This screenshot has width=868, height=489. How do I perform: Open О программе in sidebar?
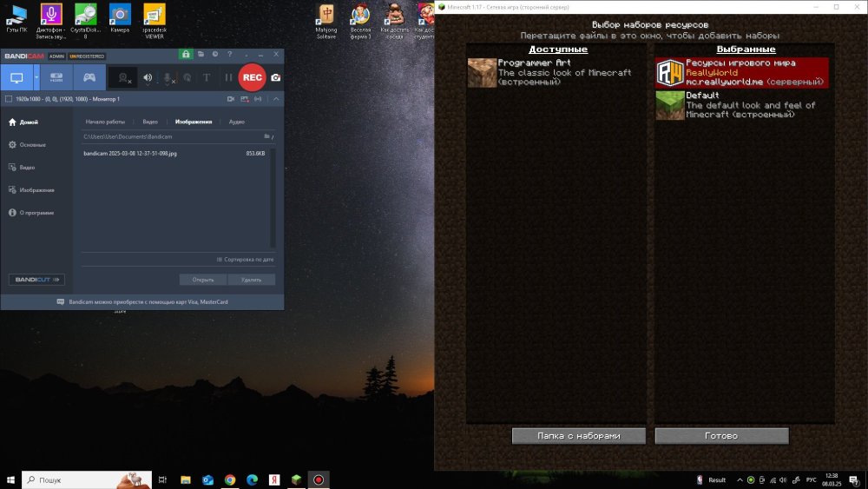(x=31, y=213)
